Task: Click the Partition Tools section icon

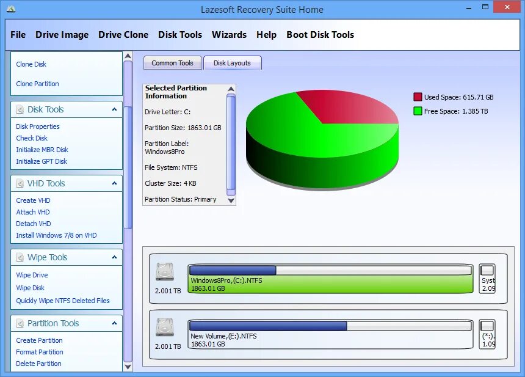Action: (20, 323)
